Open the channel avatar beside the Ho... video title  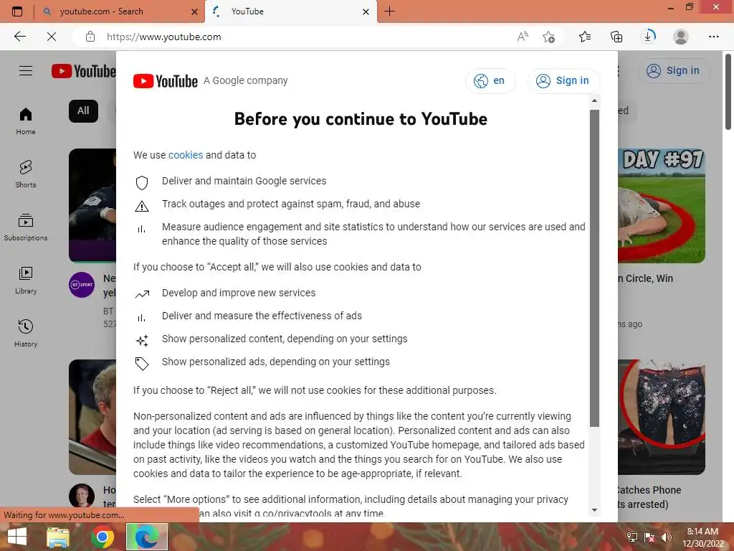pos(82,496)
